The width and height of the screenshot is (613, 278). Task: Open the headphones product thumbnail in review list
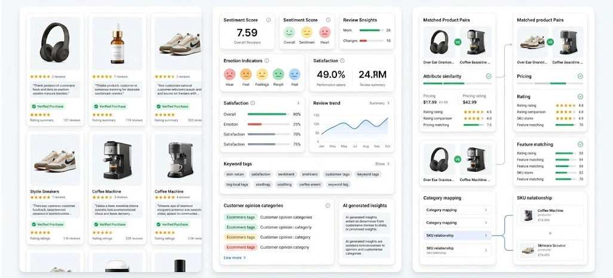point(55,44)
